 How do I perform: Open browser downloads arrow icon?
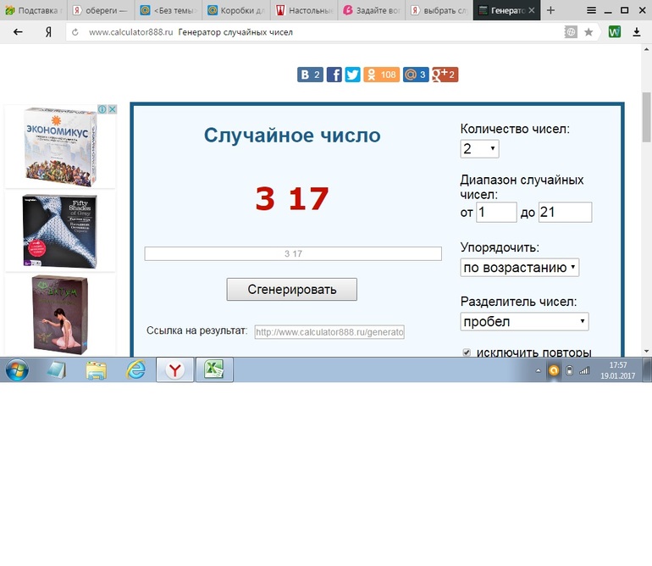pyautogui.click(x=636, y=32)
